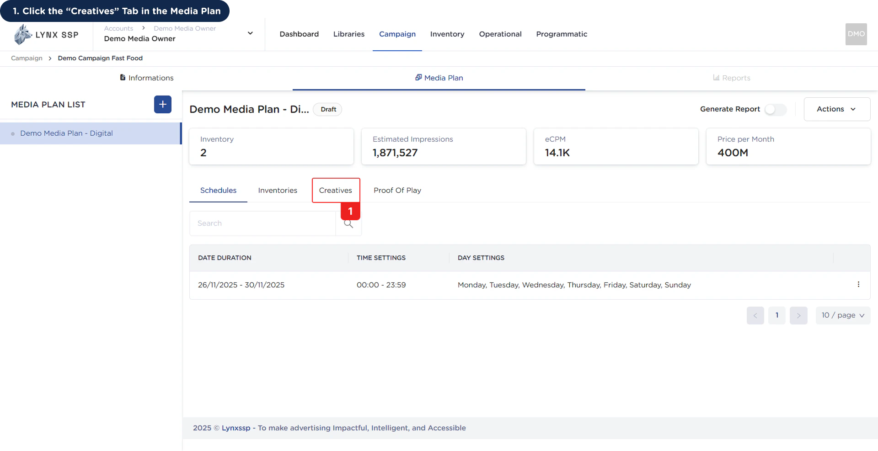This screenshot has width=878, height=451.
Task: Open the Lynxssp footer link
Action: click(236, 428)
